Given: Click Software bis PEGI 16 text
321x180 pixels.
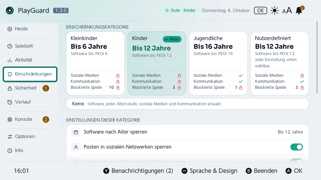Looking at the screenshot, I should [213, 53].
